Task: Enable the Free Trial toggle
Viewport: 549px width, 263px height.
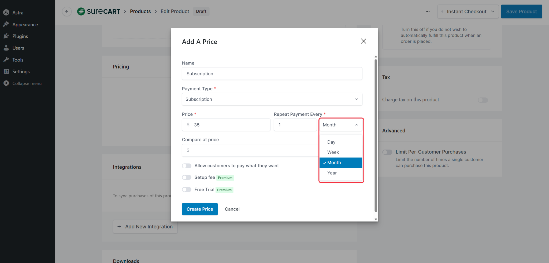Action: [x=187, y=189]
